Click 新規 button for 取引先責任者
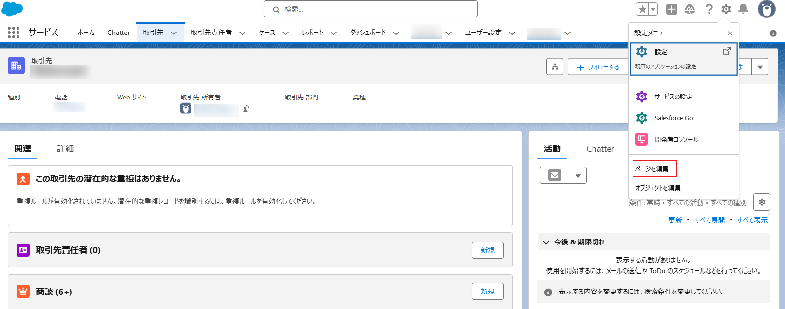Screen dimensions: 785x309 [x=488, y=250]
